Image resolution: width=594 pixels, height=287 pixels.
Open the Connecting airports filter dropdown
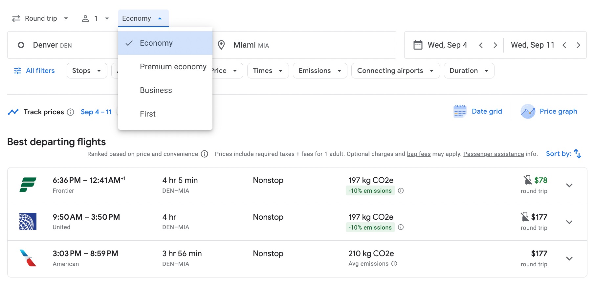(396, 71)
